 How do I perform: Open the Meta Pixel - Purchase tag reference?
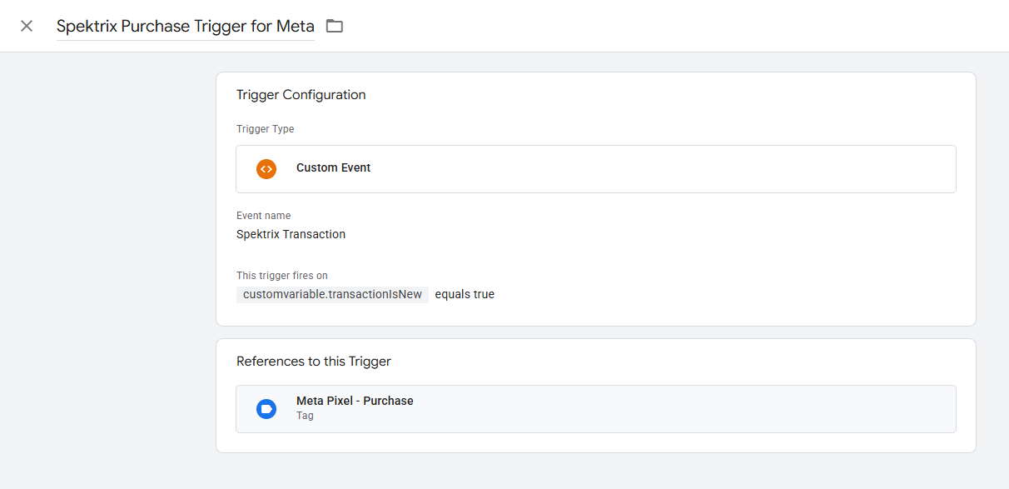[595, 408]
